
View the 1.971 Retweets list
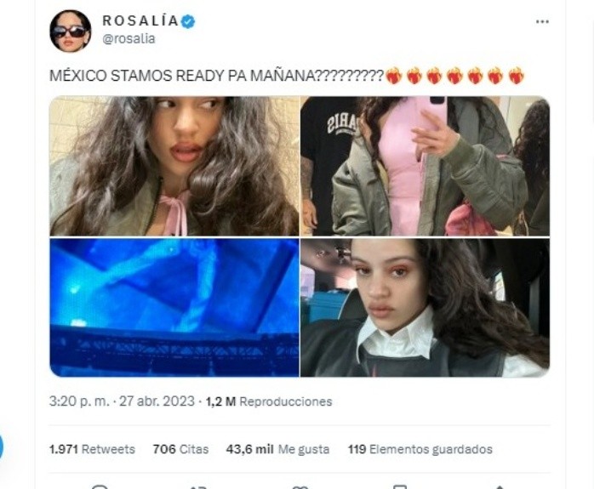(x=92, y=449)
